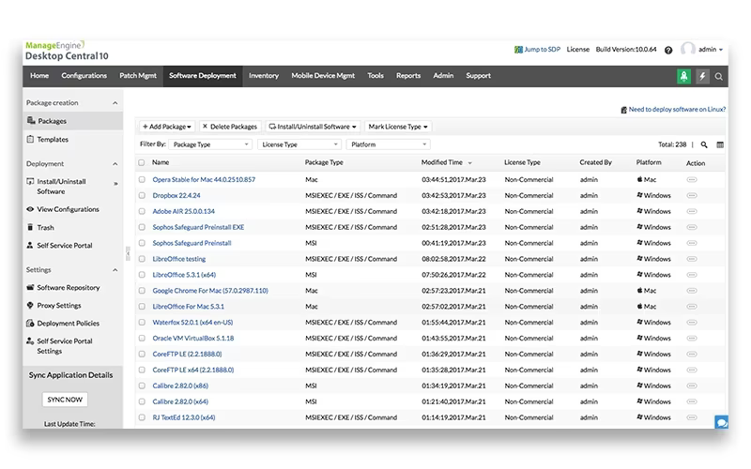Image resolution: width=751 pixels, height=469 pixels.
Task: Check the Dropbox 22.4.24 checkbox
Action: 142,196
